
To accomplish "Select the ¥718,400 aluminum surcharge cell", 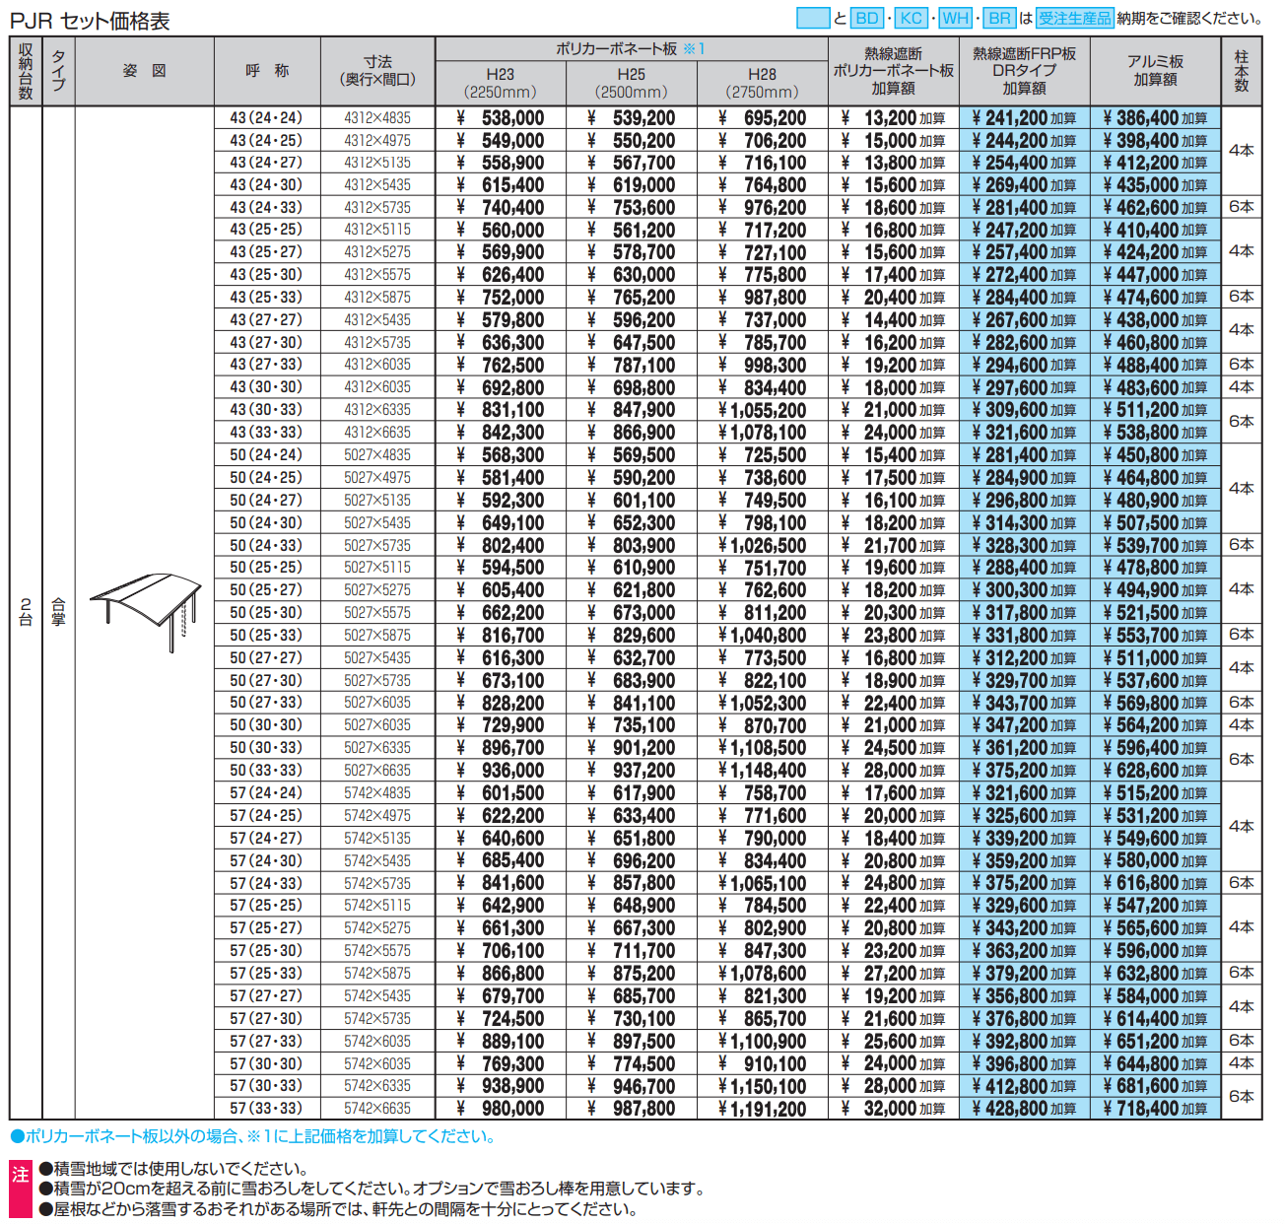I will (x=1155, y=1109).
